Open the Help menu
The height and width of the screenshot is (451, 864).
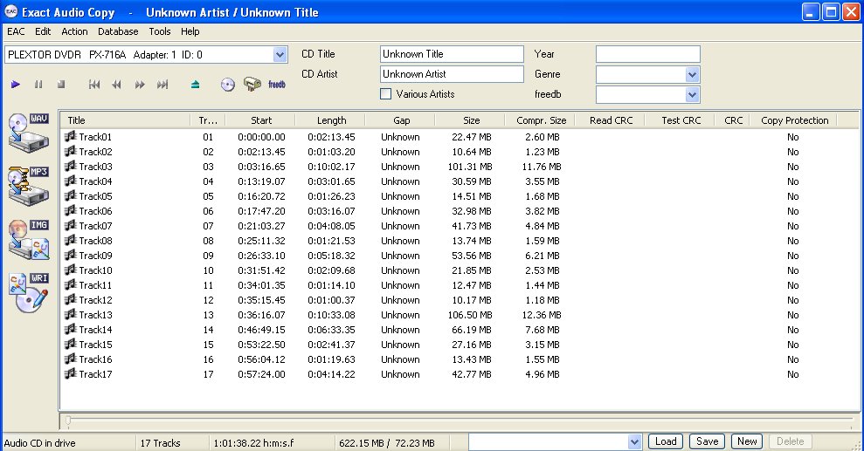(x=190, y=31)
